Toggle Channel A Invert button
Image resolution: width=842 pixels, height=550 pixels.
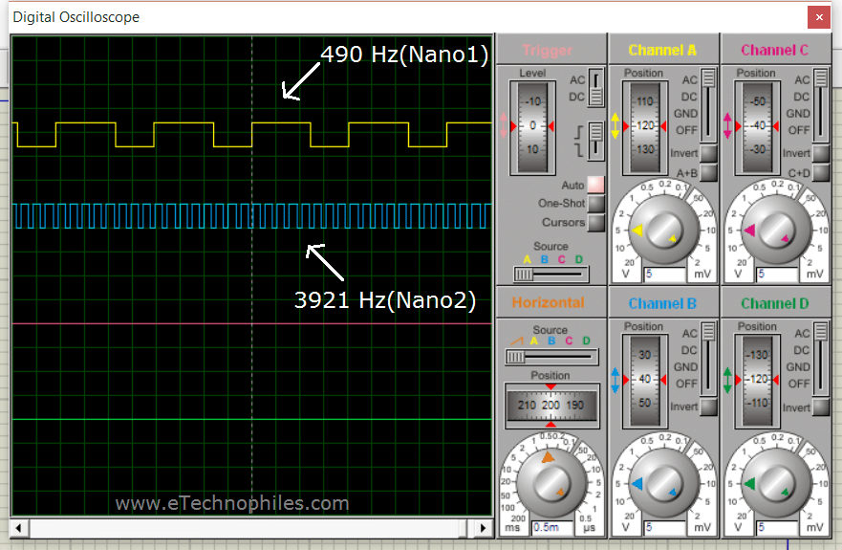pyautogui.click(x=709, y=153)
